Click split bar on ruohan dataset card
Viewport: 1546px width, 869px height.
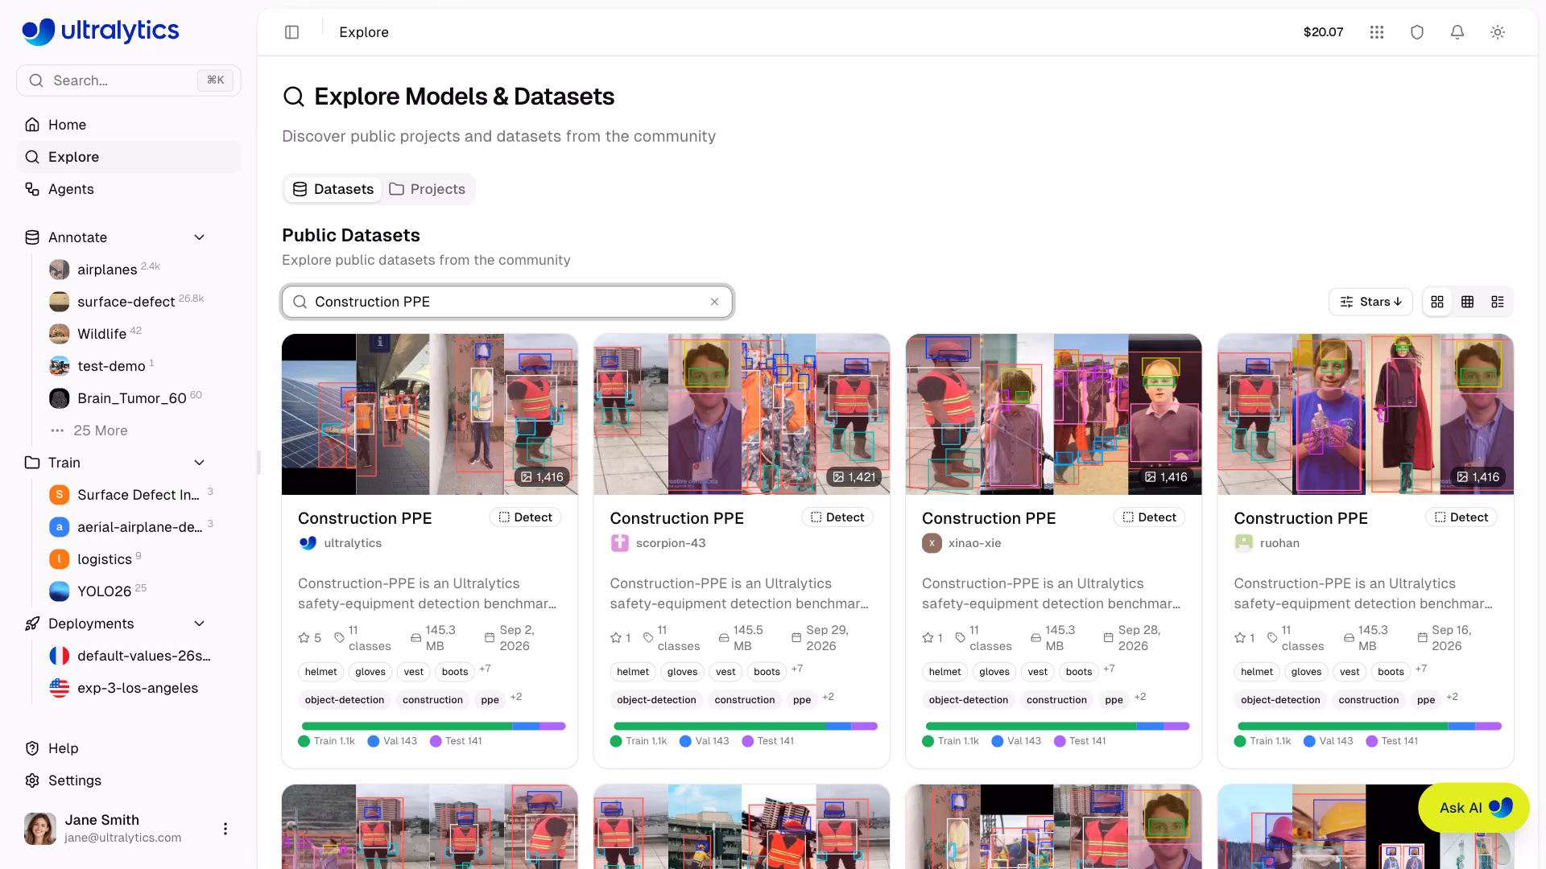(x=1369, y=727)
